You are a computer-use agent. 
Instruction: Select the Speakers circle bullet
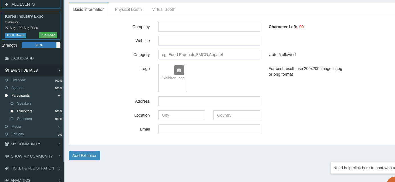coord(12,104)
